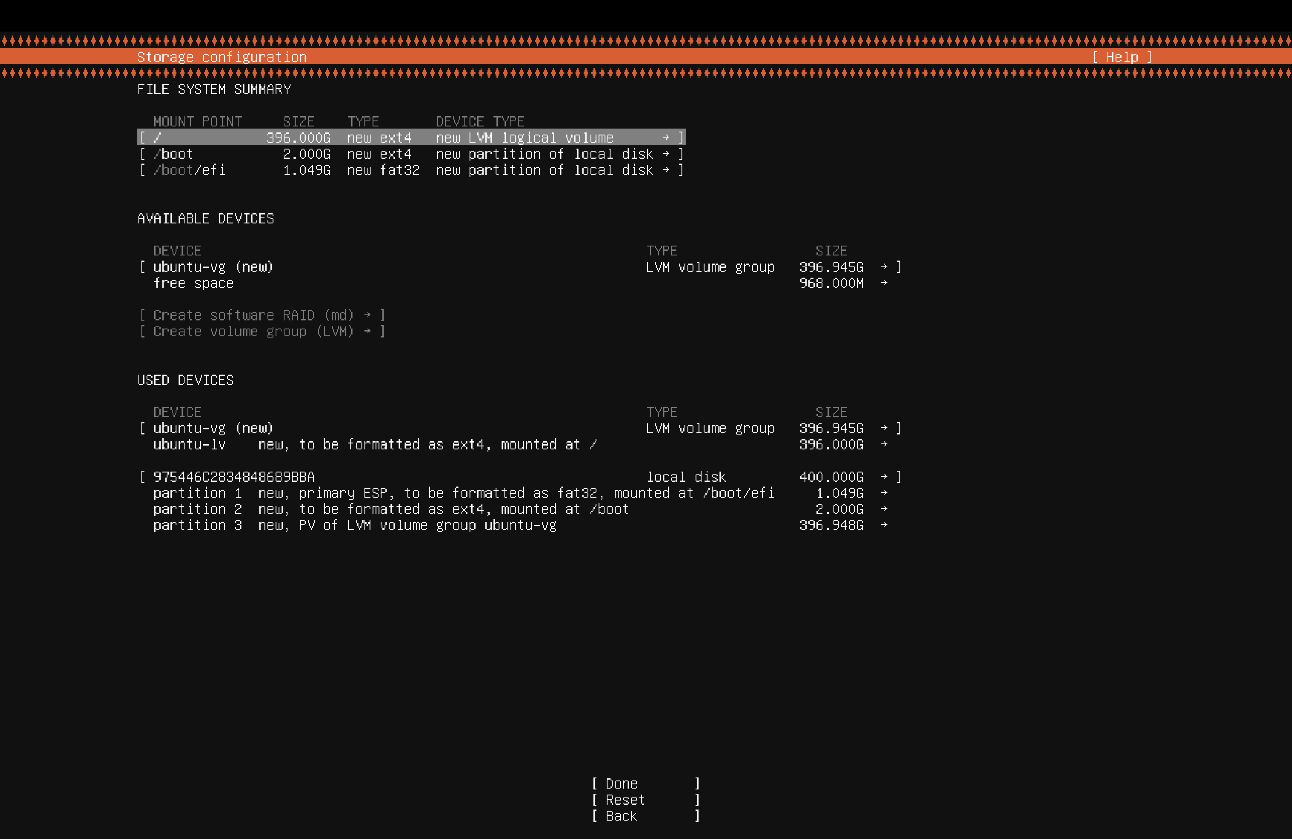Confirm storage layout with Done

click(646, 783)
